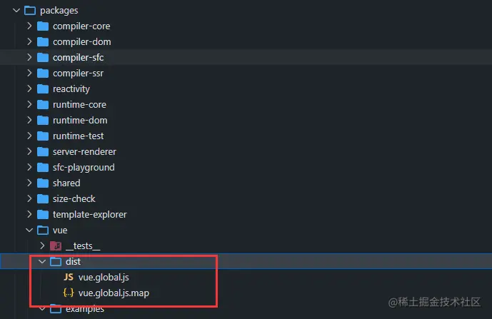Image resolution: width=492 pixels, height=319 pixels.
Task: Click the shared folder icon
Action: click(43, 183)
